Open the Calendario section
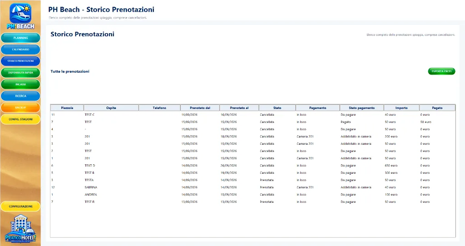The image size is (465, 246). [x=20, y=49]
